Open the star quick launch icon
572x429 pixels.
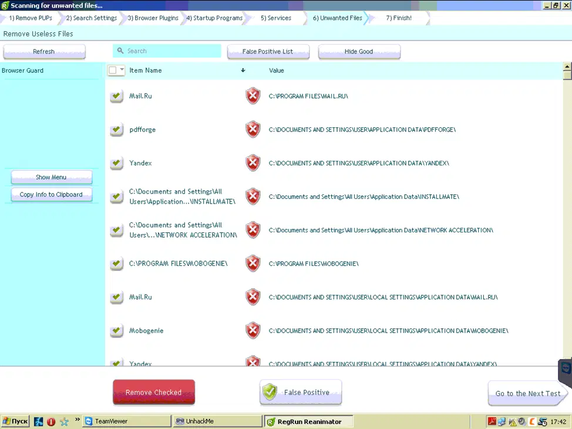(64, 422)
